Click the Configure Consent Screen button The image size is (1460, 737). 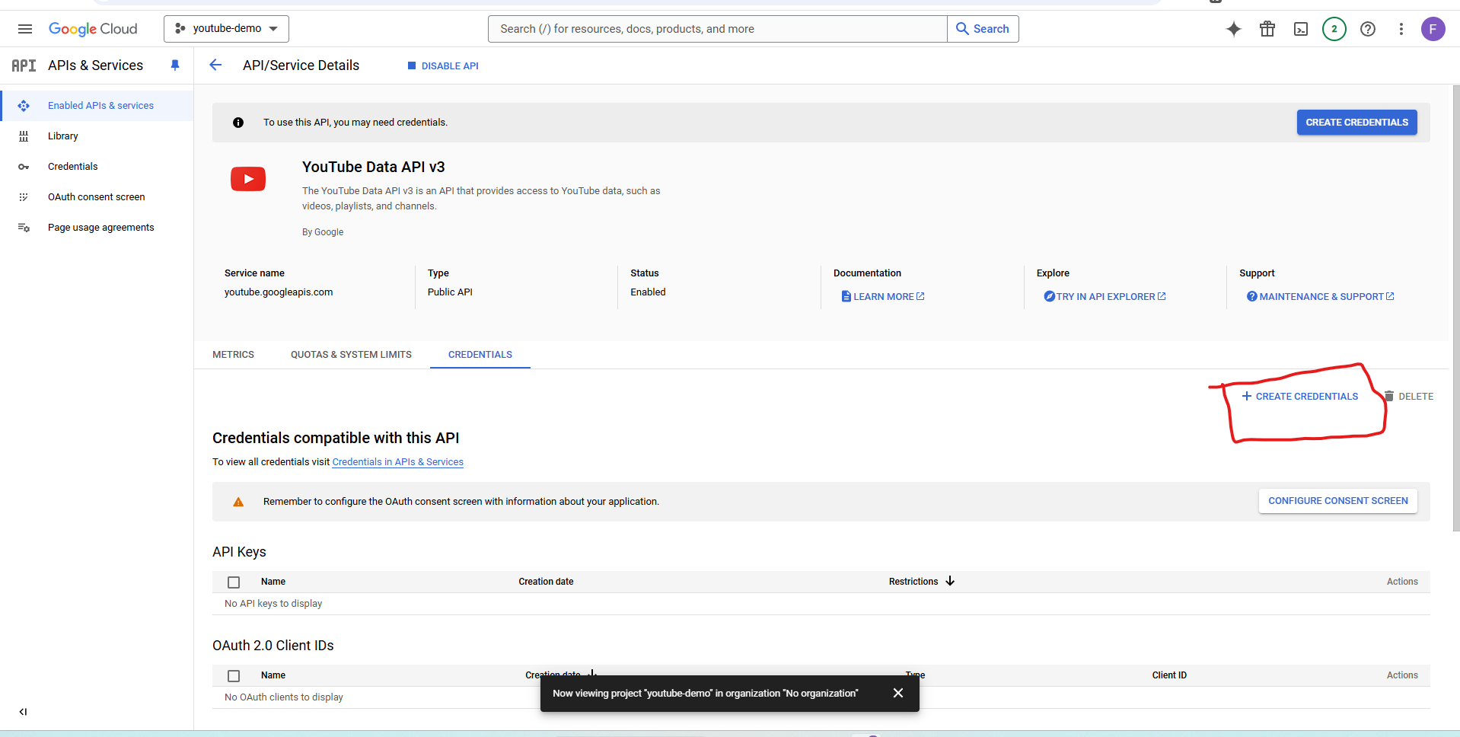1337,501
